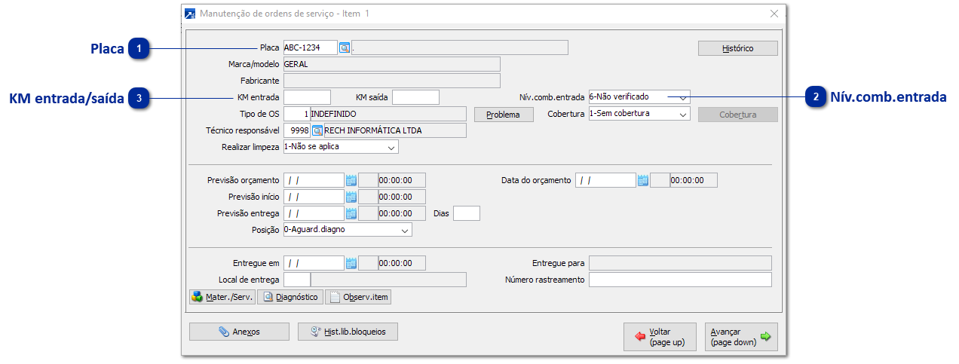Open the Mater./Serv. section
Image resolution: width=959 pixels, height=364 pixels.
click(x=222, y=298)
